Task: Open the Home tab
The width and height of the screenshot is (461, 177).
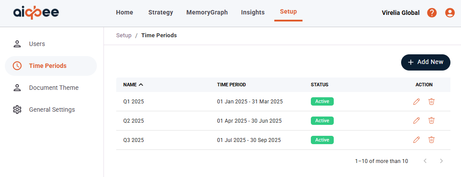Action: click(x=125, y=12)
